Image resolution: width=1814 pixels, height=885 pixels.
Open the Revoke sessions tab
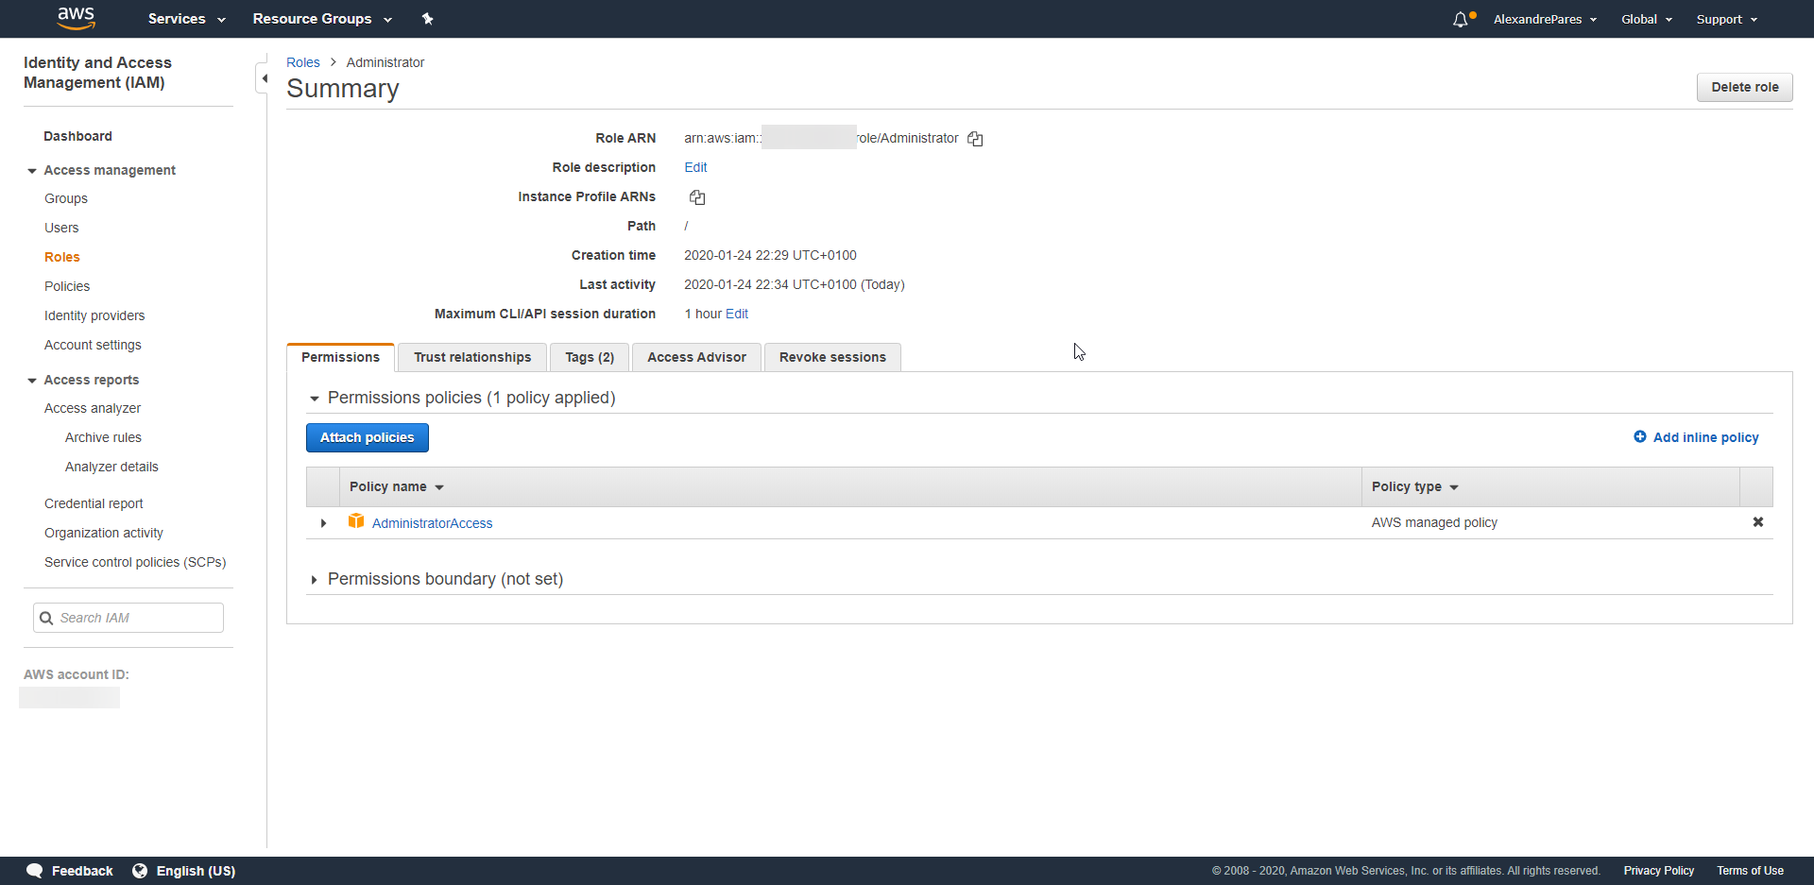(x=832, y=357)
